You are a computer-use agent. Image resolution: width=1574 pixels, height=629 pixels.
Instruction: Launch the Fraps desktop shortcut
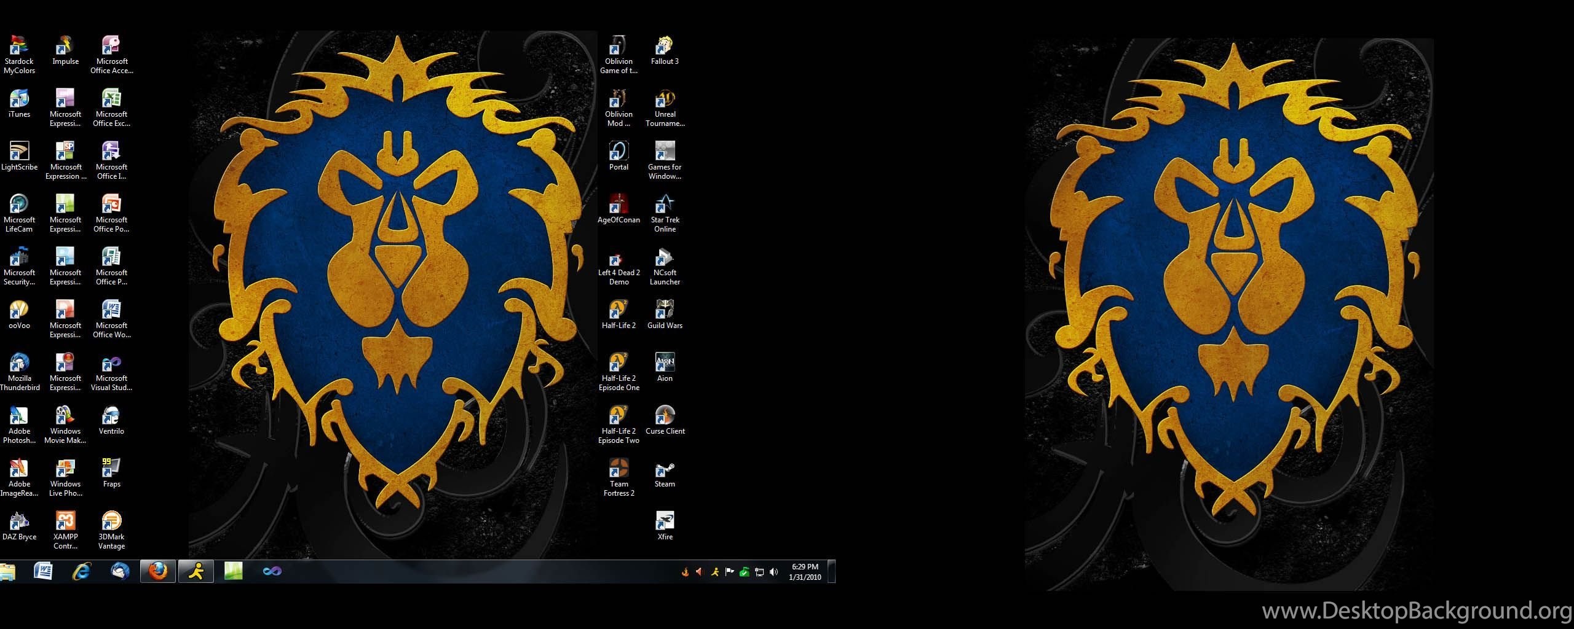pos(111,473)
